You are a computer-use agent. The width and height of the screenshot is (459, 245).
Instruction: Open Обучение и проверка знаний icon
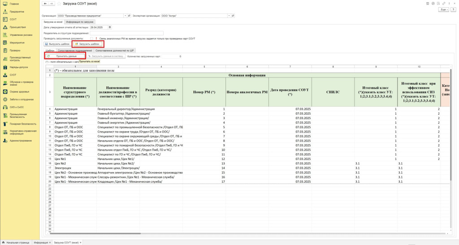coord(5,83)
